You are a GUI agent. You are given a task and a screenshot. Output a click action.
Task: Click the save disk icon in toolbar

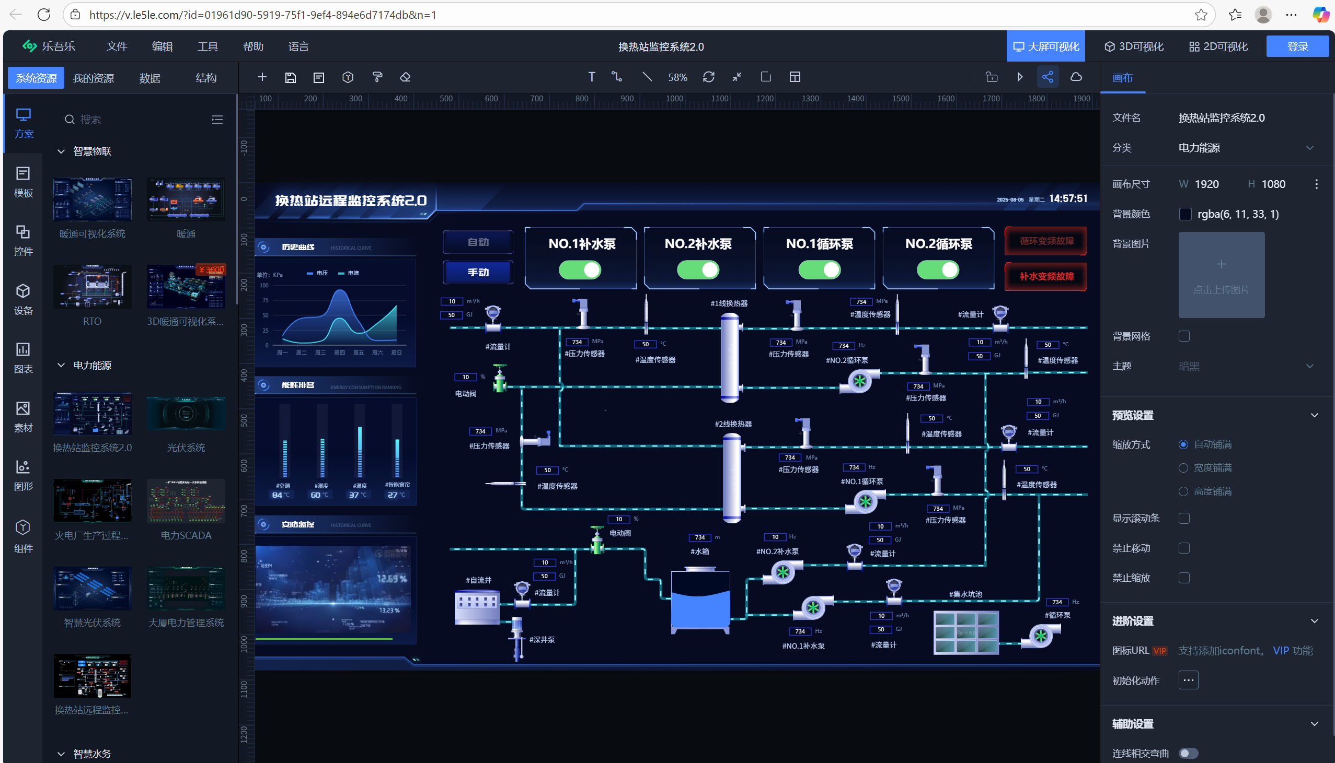pyautogui.click(x=291, y=77)
